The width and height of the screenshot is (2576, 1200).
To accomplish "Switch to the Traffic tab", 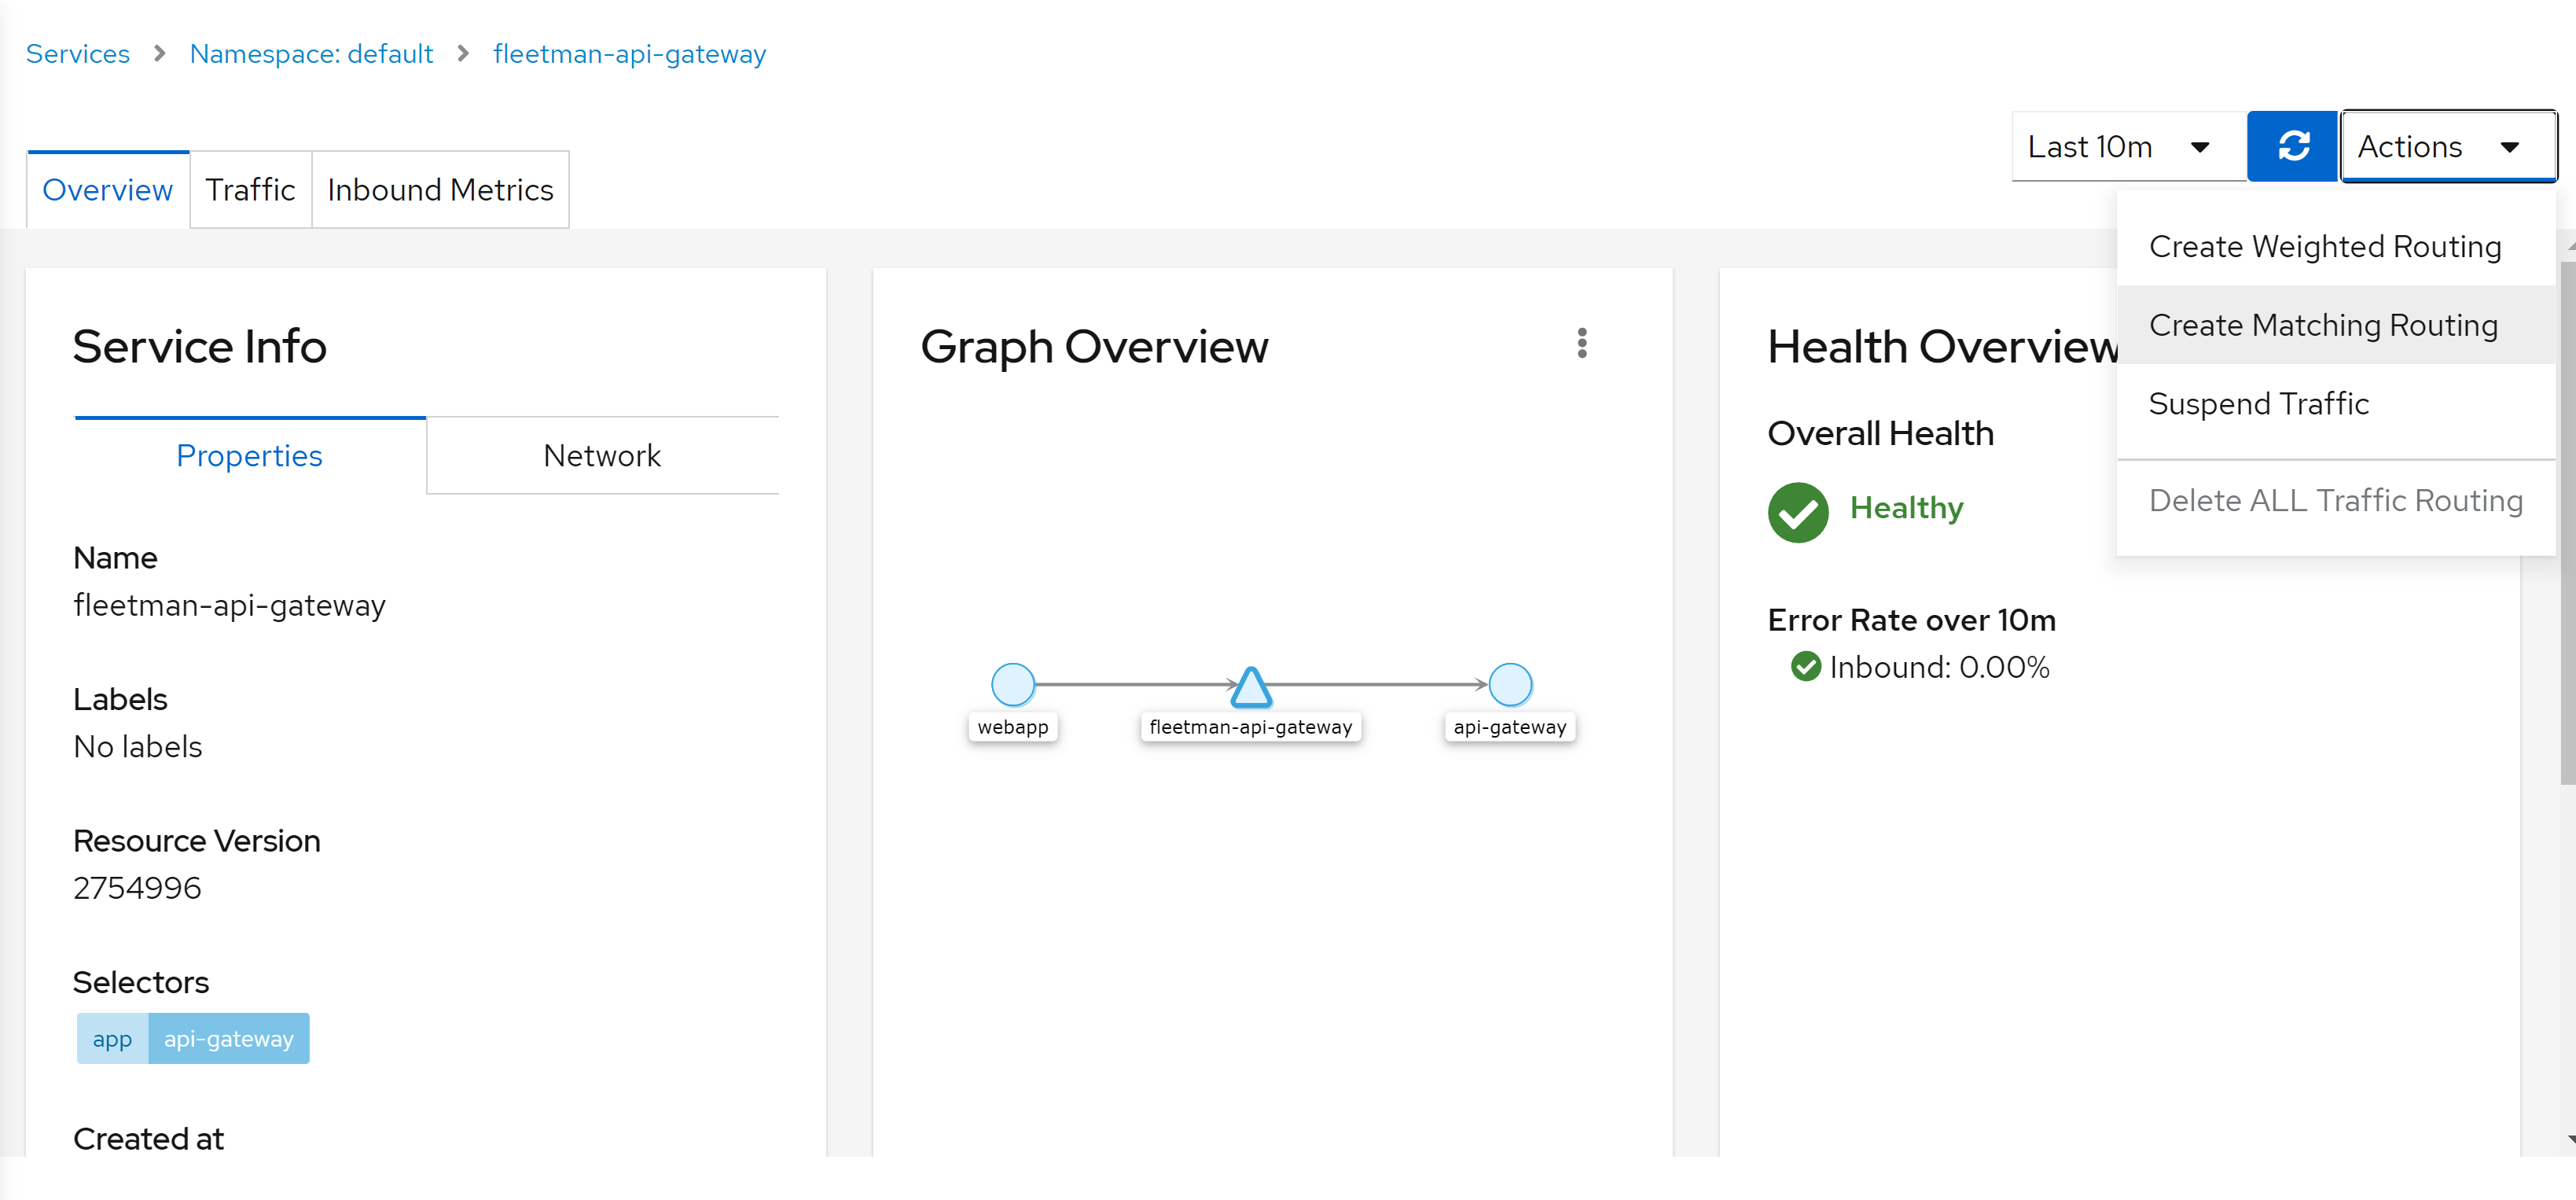I will 248,189.
